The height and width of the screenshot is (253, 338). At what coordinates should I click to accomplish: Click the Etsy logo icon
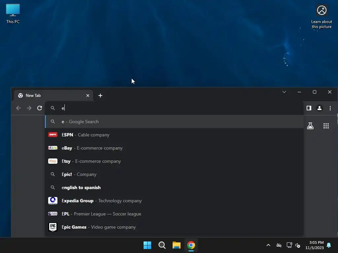[52, 161]
